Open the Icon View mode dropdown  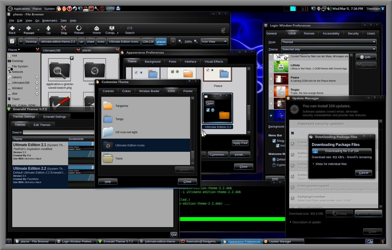pyautogui.click(x=214, y=42)
